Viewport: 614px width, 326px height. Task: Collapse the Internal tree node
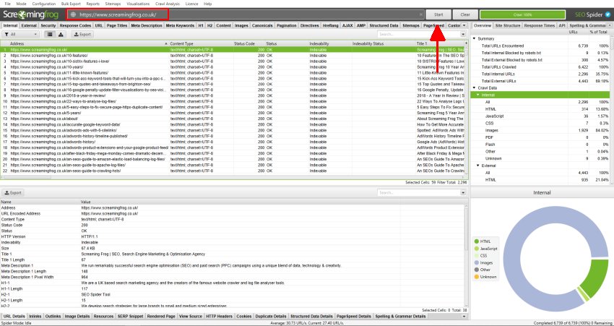(478, 95)
